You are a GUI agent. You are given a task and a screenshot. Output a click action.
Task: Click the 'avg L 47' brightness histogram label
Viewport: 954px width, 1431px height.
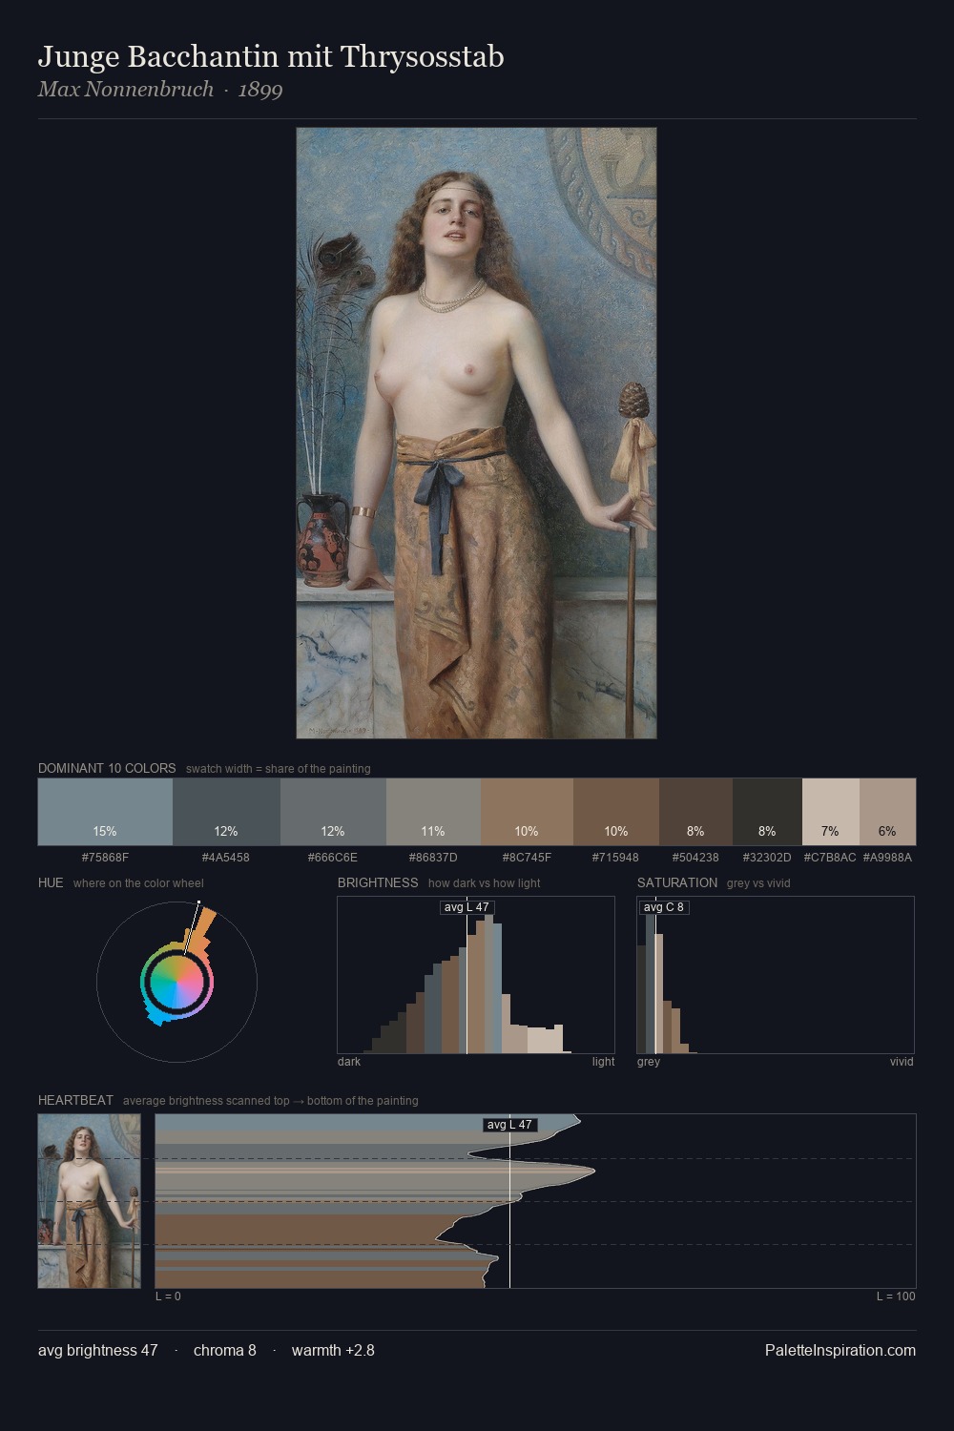(467, 907)
